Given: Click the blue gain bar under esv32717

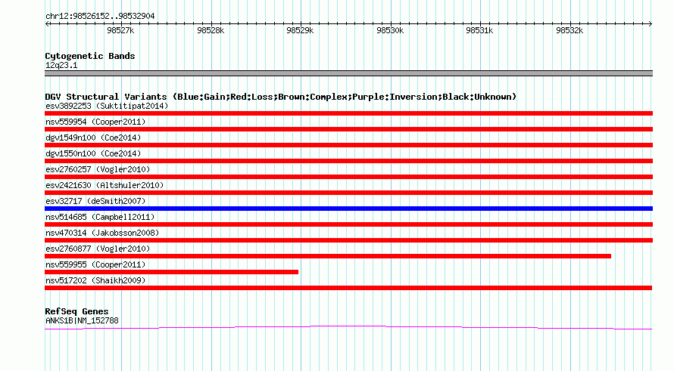Looking at the screenshot, I should pyautogui.click(x=348, y=209).
